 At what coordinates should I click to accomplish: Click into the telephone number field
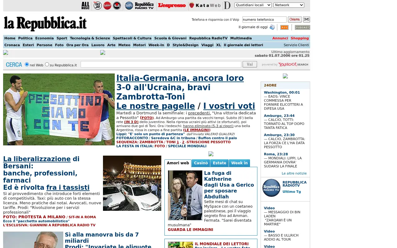265,20
